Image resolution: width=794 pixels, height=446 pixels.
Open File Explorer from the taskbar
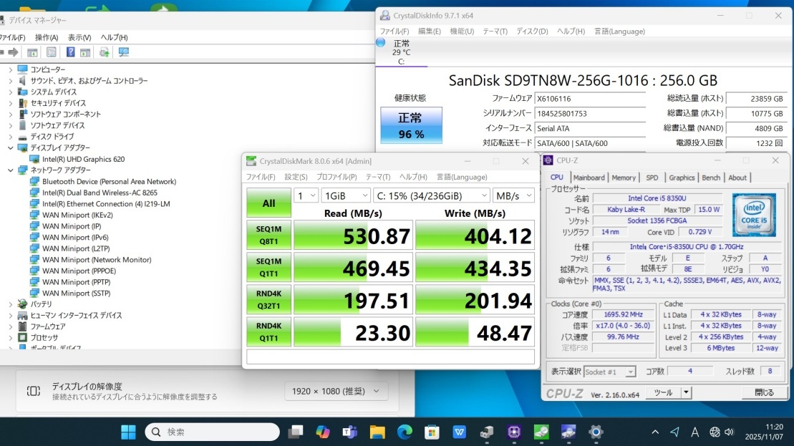pyautogui.click(x=377, y=432)
